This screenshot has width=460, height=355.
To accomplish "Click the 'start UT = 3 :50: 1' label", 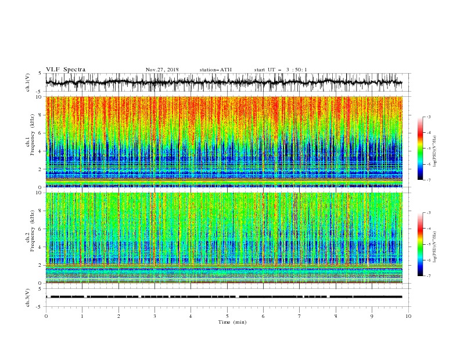I will coord(281,70).
